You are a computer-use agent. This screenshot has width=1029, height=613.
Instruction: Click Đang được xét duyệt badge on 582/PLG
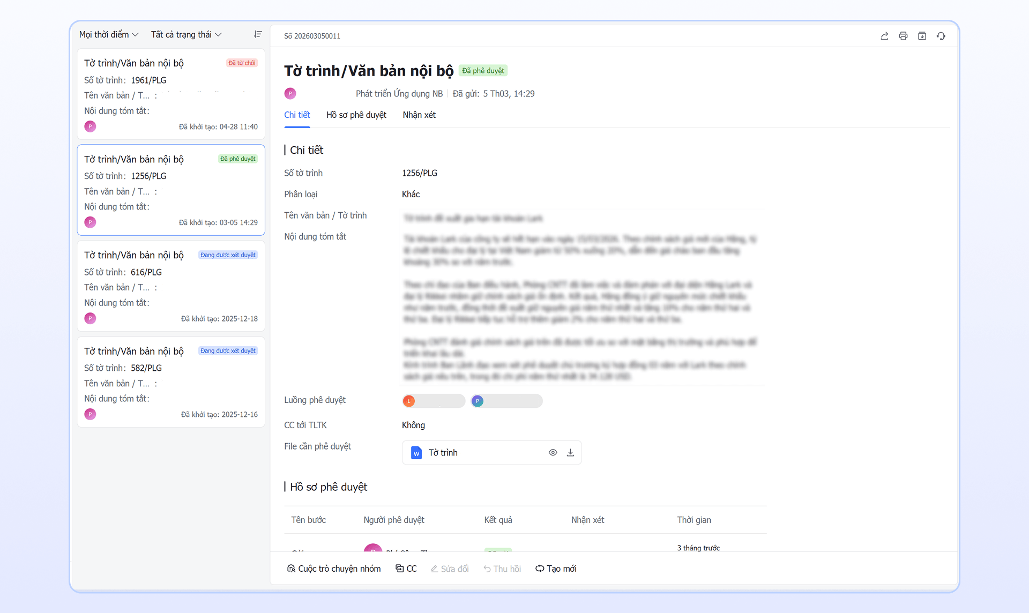228,351
